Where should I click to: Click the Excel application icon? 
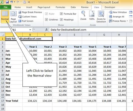click(2, 2)
